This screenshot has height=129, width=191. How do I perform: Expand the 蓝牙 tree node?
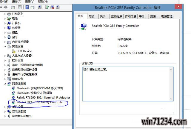pos(5,37)
